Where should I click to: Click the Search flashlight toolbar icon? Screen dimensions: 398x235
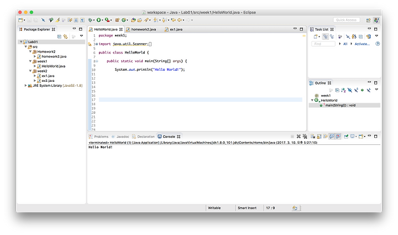pos(146,20)
